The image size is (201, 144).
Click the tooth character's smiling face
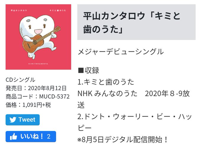37,27
